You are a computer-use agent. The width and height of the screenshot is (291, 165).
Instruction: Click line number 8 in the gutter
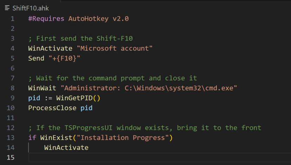(x=13, y=87)
